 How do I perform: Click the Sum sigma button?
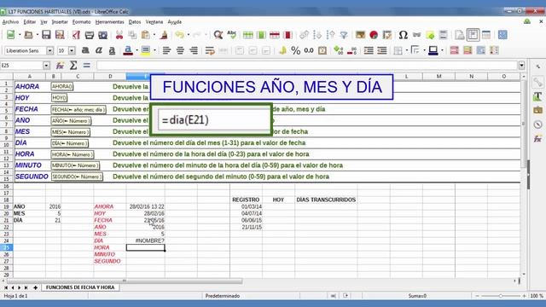tap(73, 66)
